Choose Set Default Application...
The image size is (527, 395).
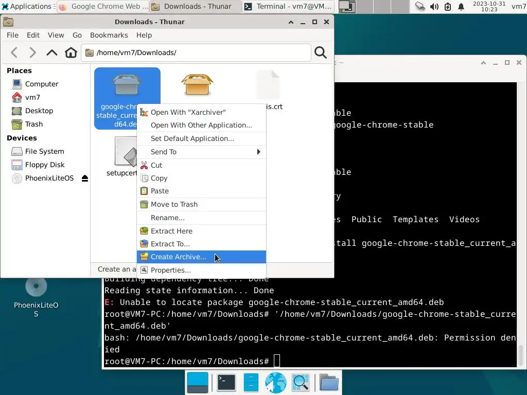coord(201,139)
